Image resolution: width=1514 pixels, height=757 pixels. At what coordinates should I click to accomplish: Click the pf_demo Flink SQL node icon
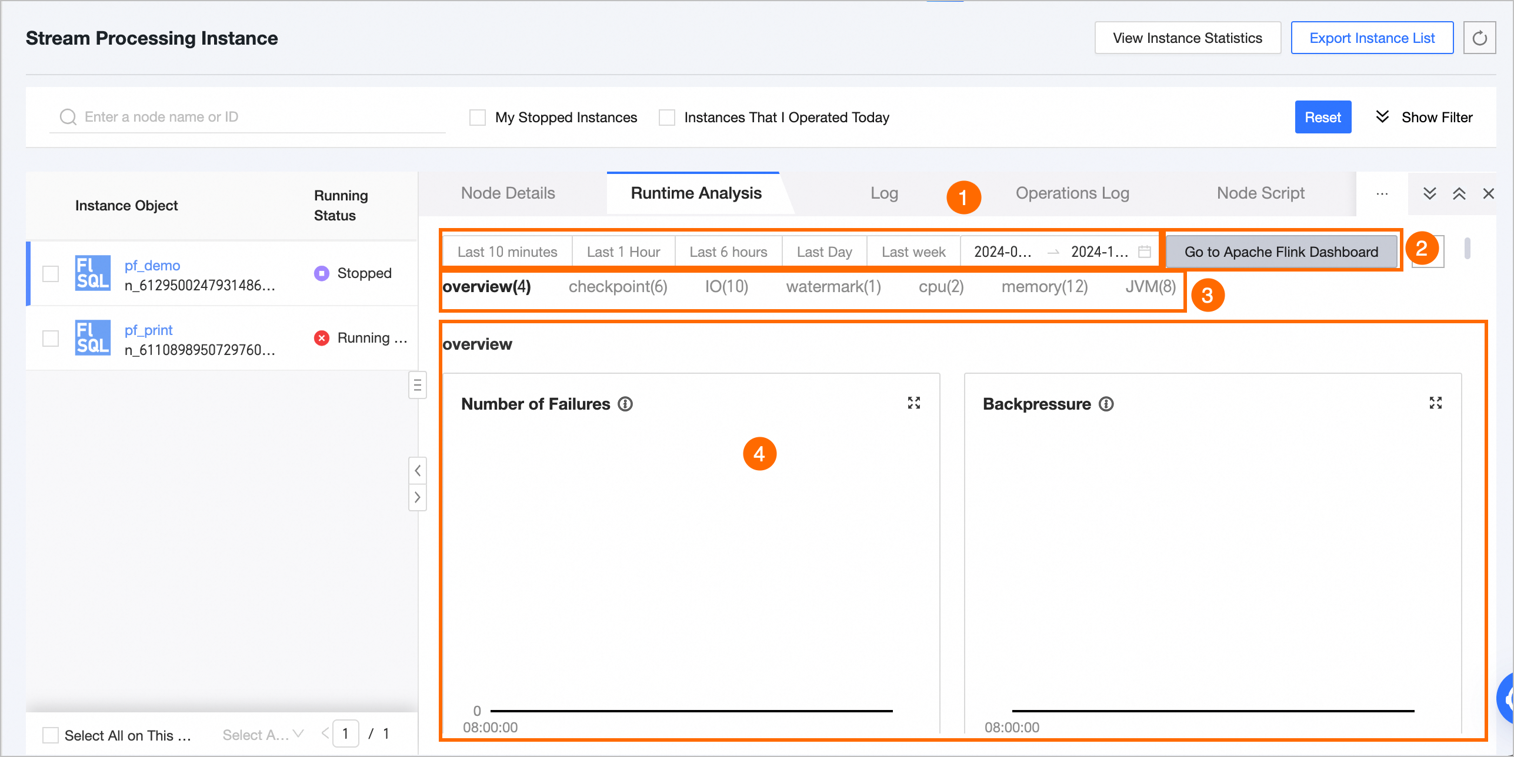click(x=92, y=273)
